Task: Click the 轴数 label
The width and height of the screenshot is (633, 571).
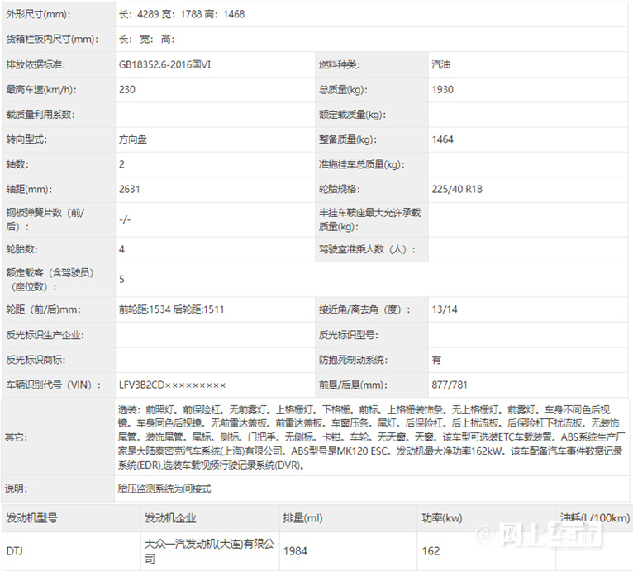Action: coord(17,164)
